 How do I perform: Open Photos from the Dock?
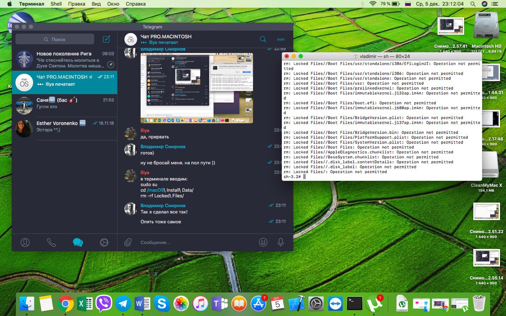click(181, 304)
